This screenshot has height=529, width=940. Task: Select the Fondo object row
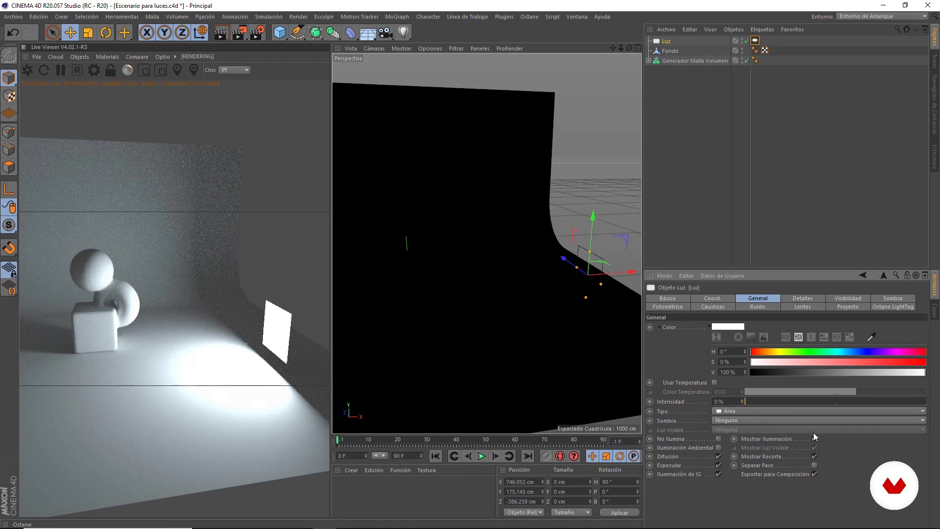pos(670,51)
